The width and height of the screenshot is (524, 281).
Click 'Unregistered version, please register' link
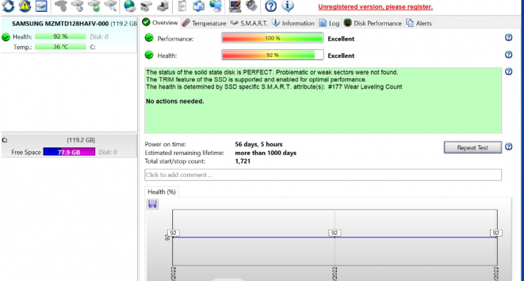(x=375, y=7)
